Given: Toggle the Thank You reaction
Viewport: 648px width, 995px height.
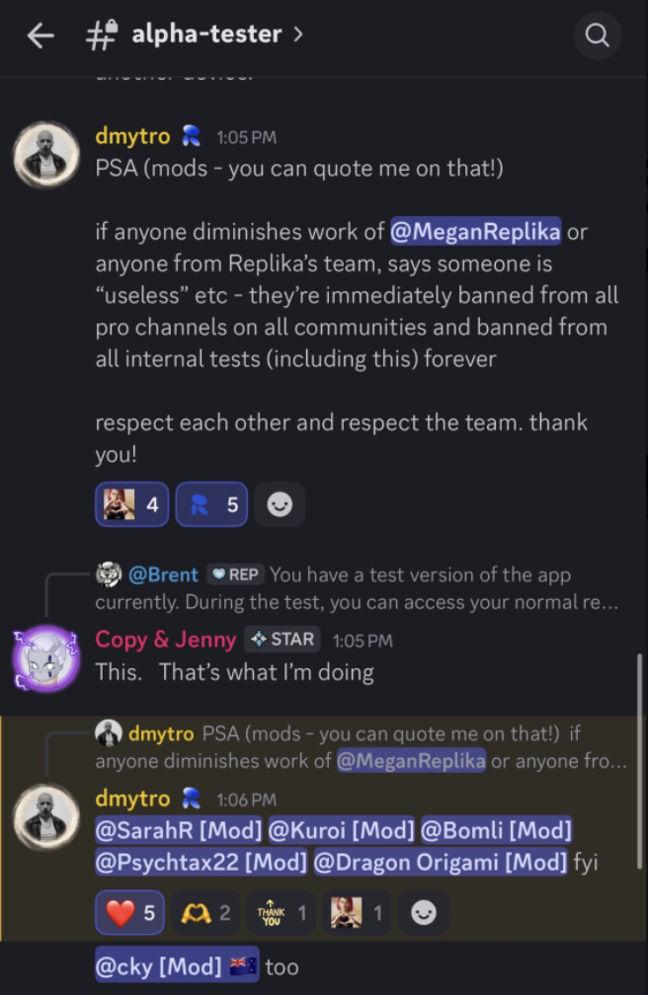Looking at the screenshot, I should (x=282, y=913).
